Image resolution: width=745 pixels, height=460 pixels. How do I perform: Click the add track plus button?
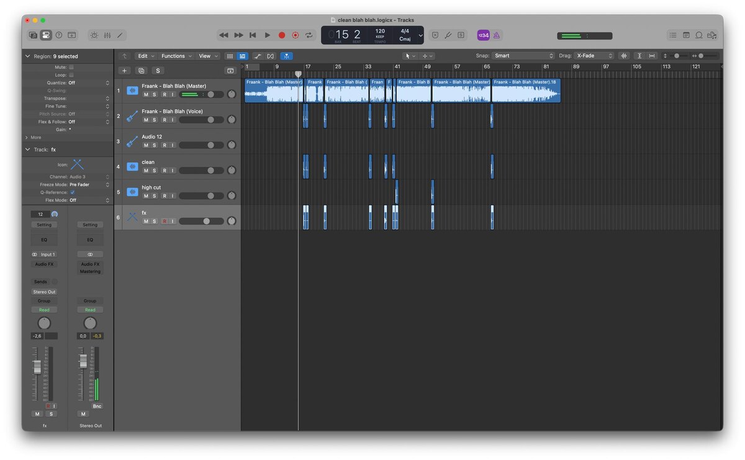click(124, 71)
